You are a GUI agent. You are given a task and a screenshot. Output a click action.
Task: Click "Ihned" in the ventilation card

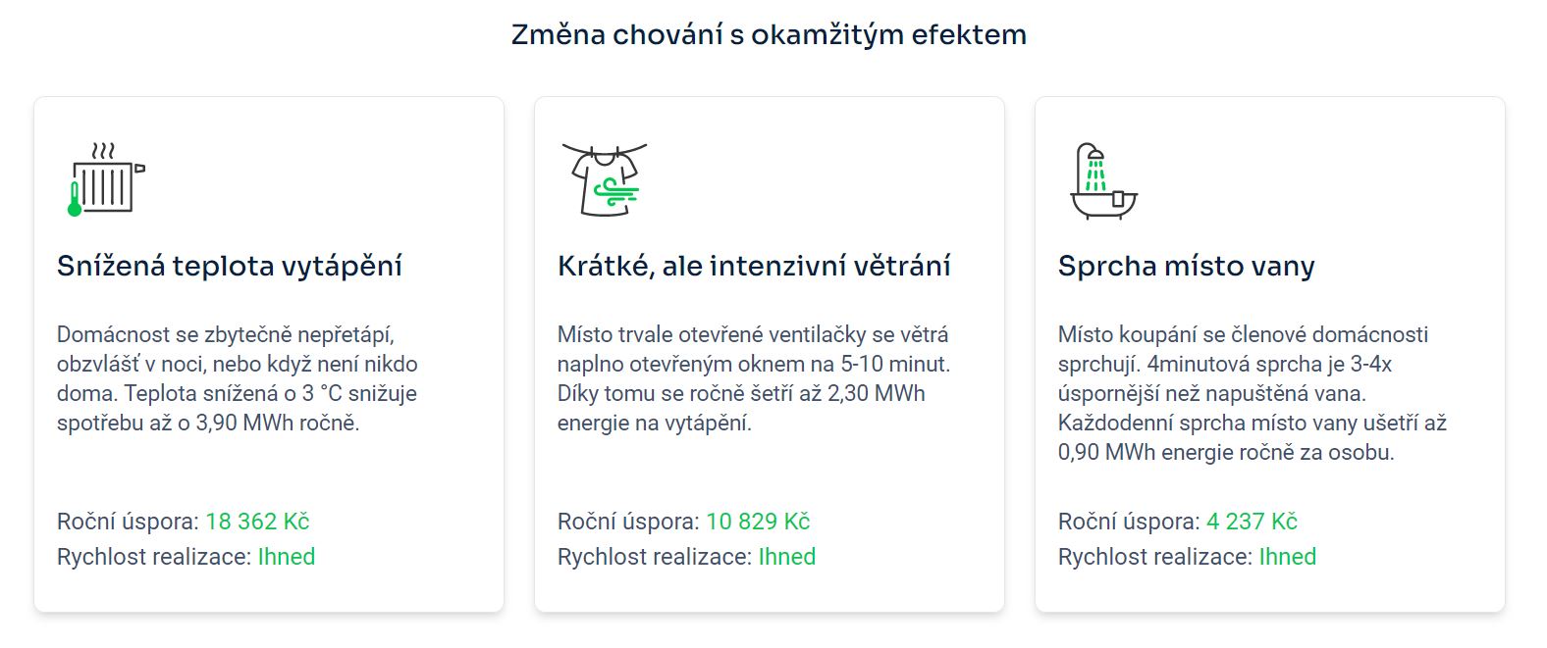787,557
